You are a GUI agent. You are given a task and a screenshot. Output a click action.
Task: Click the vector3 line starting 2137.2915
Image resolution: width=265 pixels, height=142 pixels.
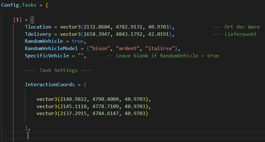pyautogui.click(x=92, y=113)
